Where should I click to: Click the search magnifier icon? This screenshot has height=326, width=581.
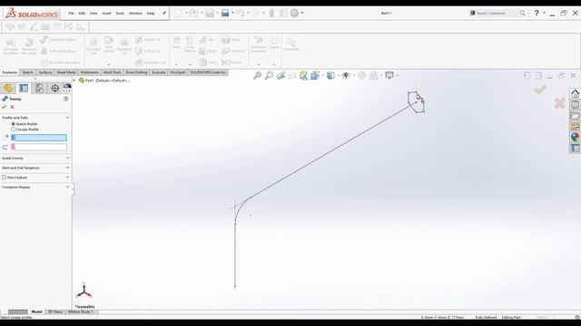(x=523, y=13)
